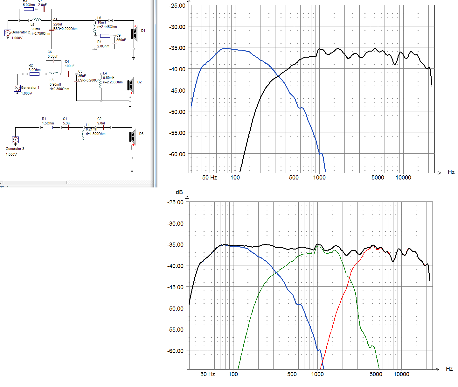Select inductor L3 coil symbol (0.90mH)
Screen dimensions: 458x387
click(x=53, y=73)
